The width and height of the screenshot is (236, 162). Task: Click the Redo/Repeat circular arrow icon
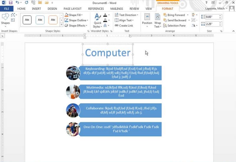[x=27, y=3]
